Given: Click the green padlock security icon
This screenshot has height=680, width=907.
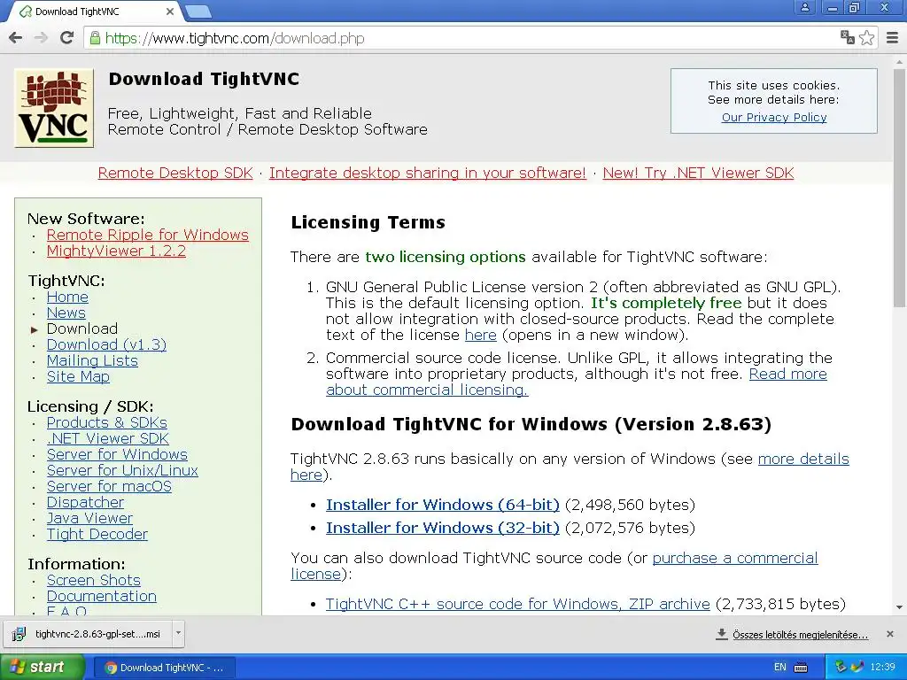Looking at the screenshot, I should coord(94,38).
